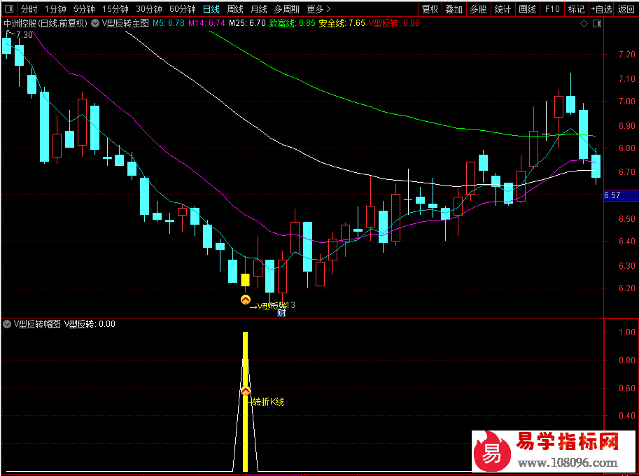Click the yellow V型反转 signal candle

coord(246,280)
